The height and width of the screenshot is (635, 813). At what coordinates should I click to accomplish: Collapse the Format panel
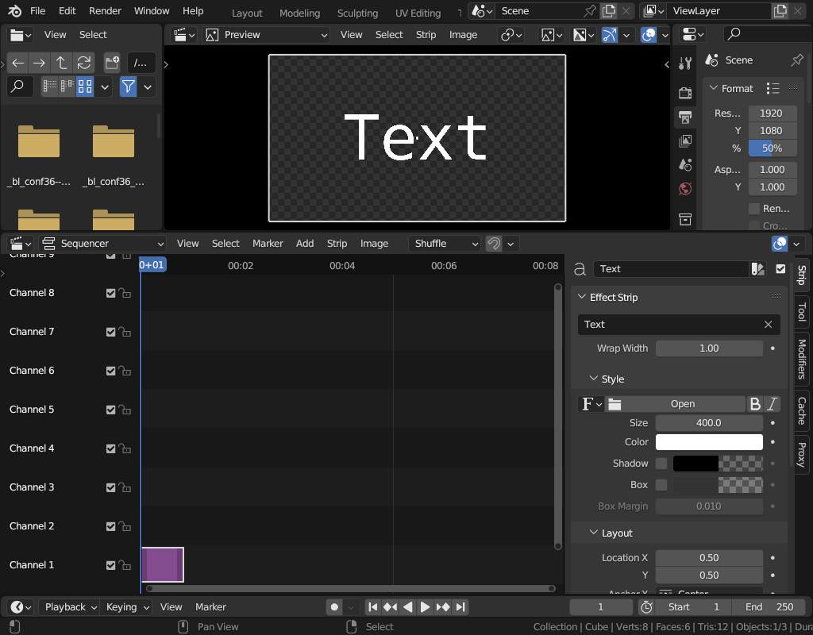pos(714,88)
